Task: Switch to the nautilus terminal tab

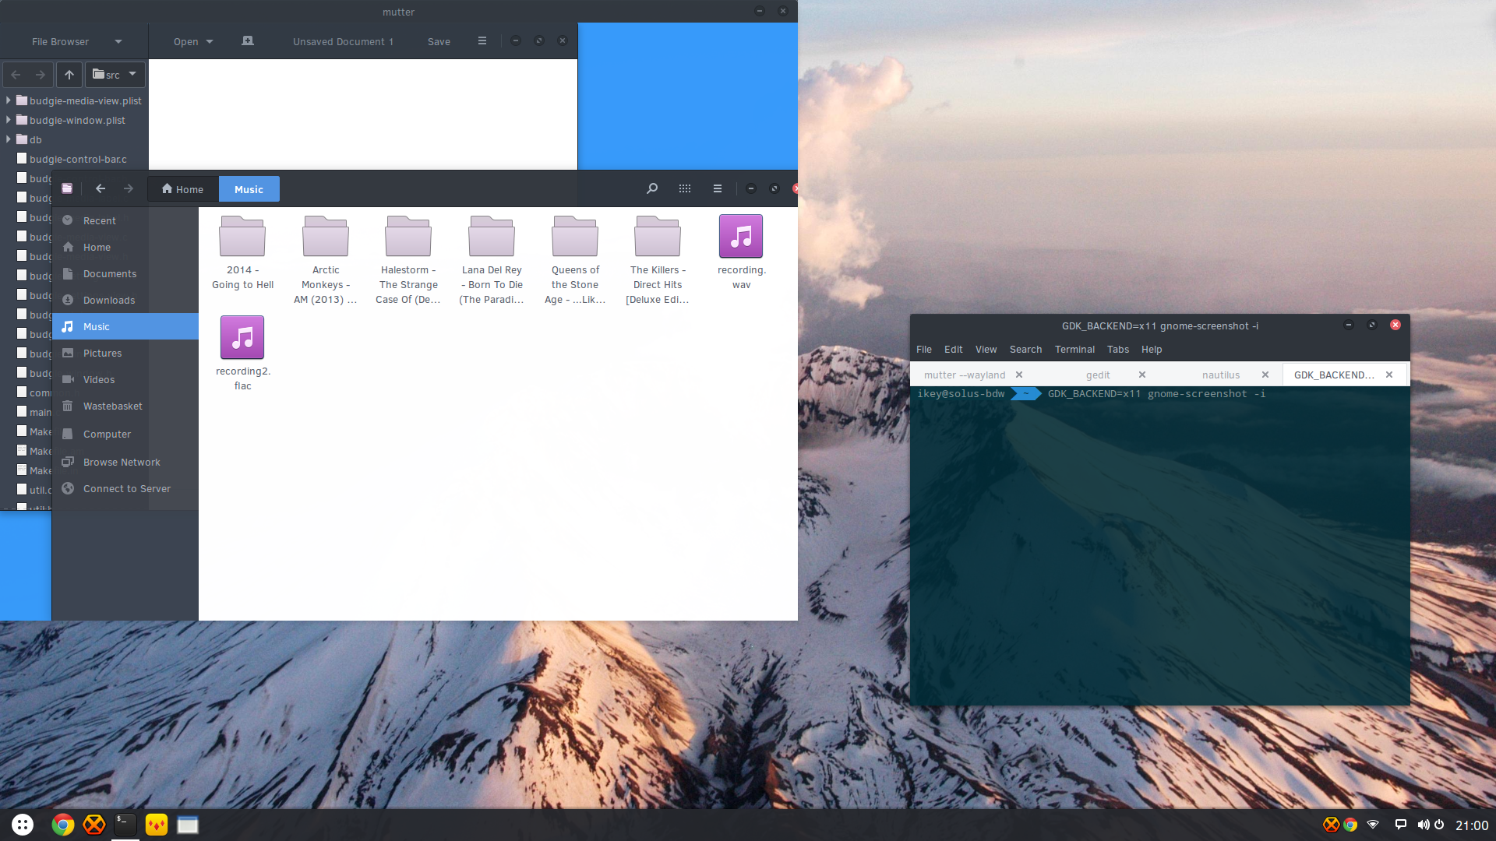Action: pos(1220,375)
